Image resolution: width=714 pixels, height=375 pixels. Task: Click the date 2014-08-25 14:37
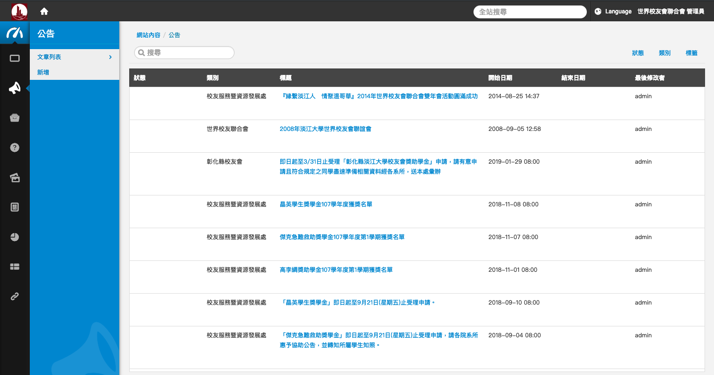pos(514,96)
